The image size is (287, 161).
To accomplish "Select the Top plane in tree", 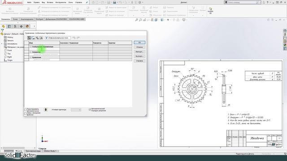I will 7,54.
